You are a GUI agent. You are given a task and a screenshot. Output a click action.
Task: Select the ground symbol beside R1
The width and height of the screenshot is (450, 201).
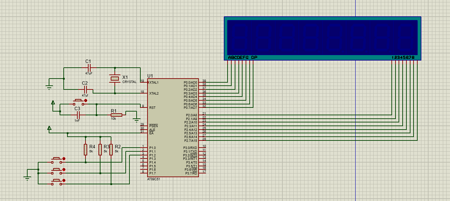[x=137, y=119]
